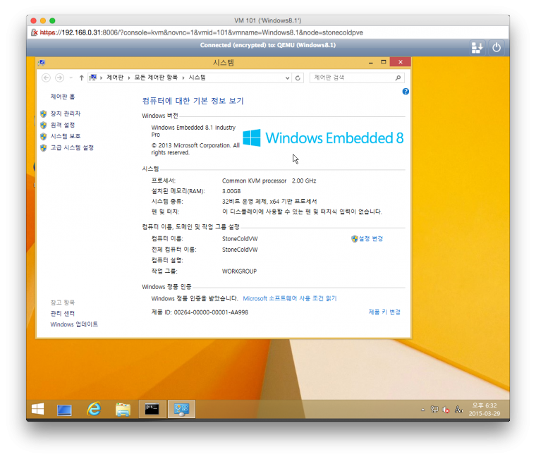
Task: Expand the arrow after 제어판 breadcrumb
Action: [129, 78]
